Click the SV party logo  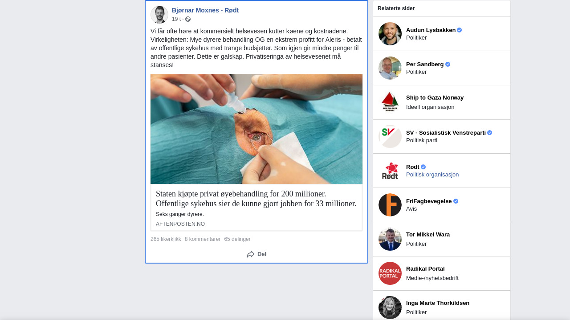click(x=390, y=136)
